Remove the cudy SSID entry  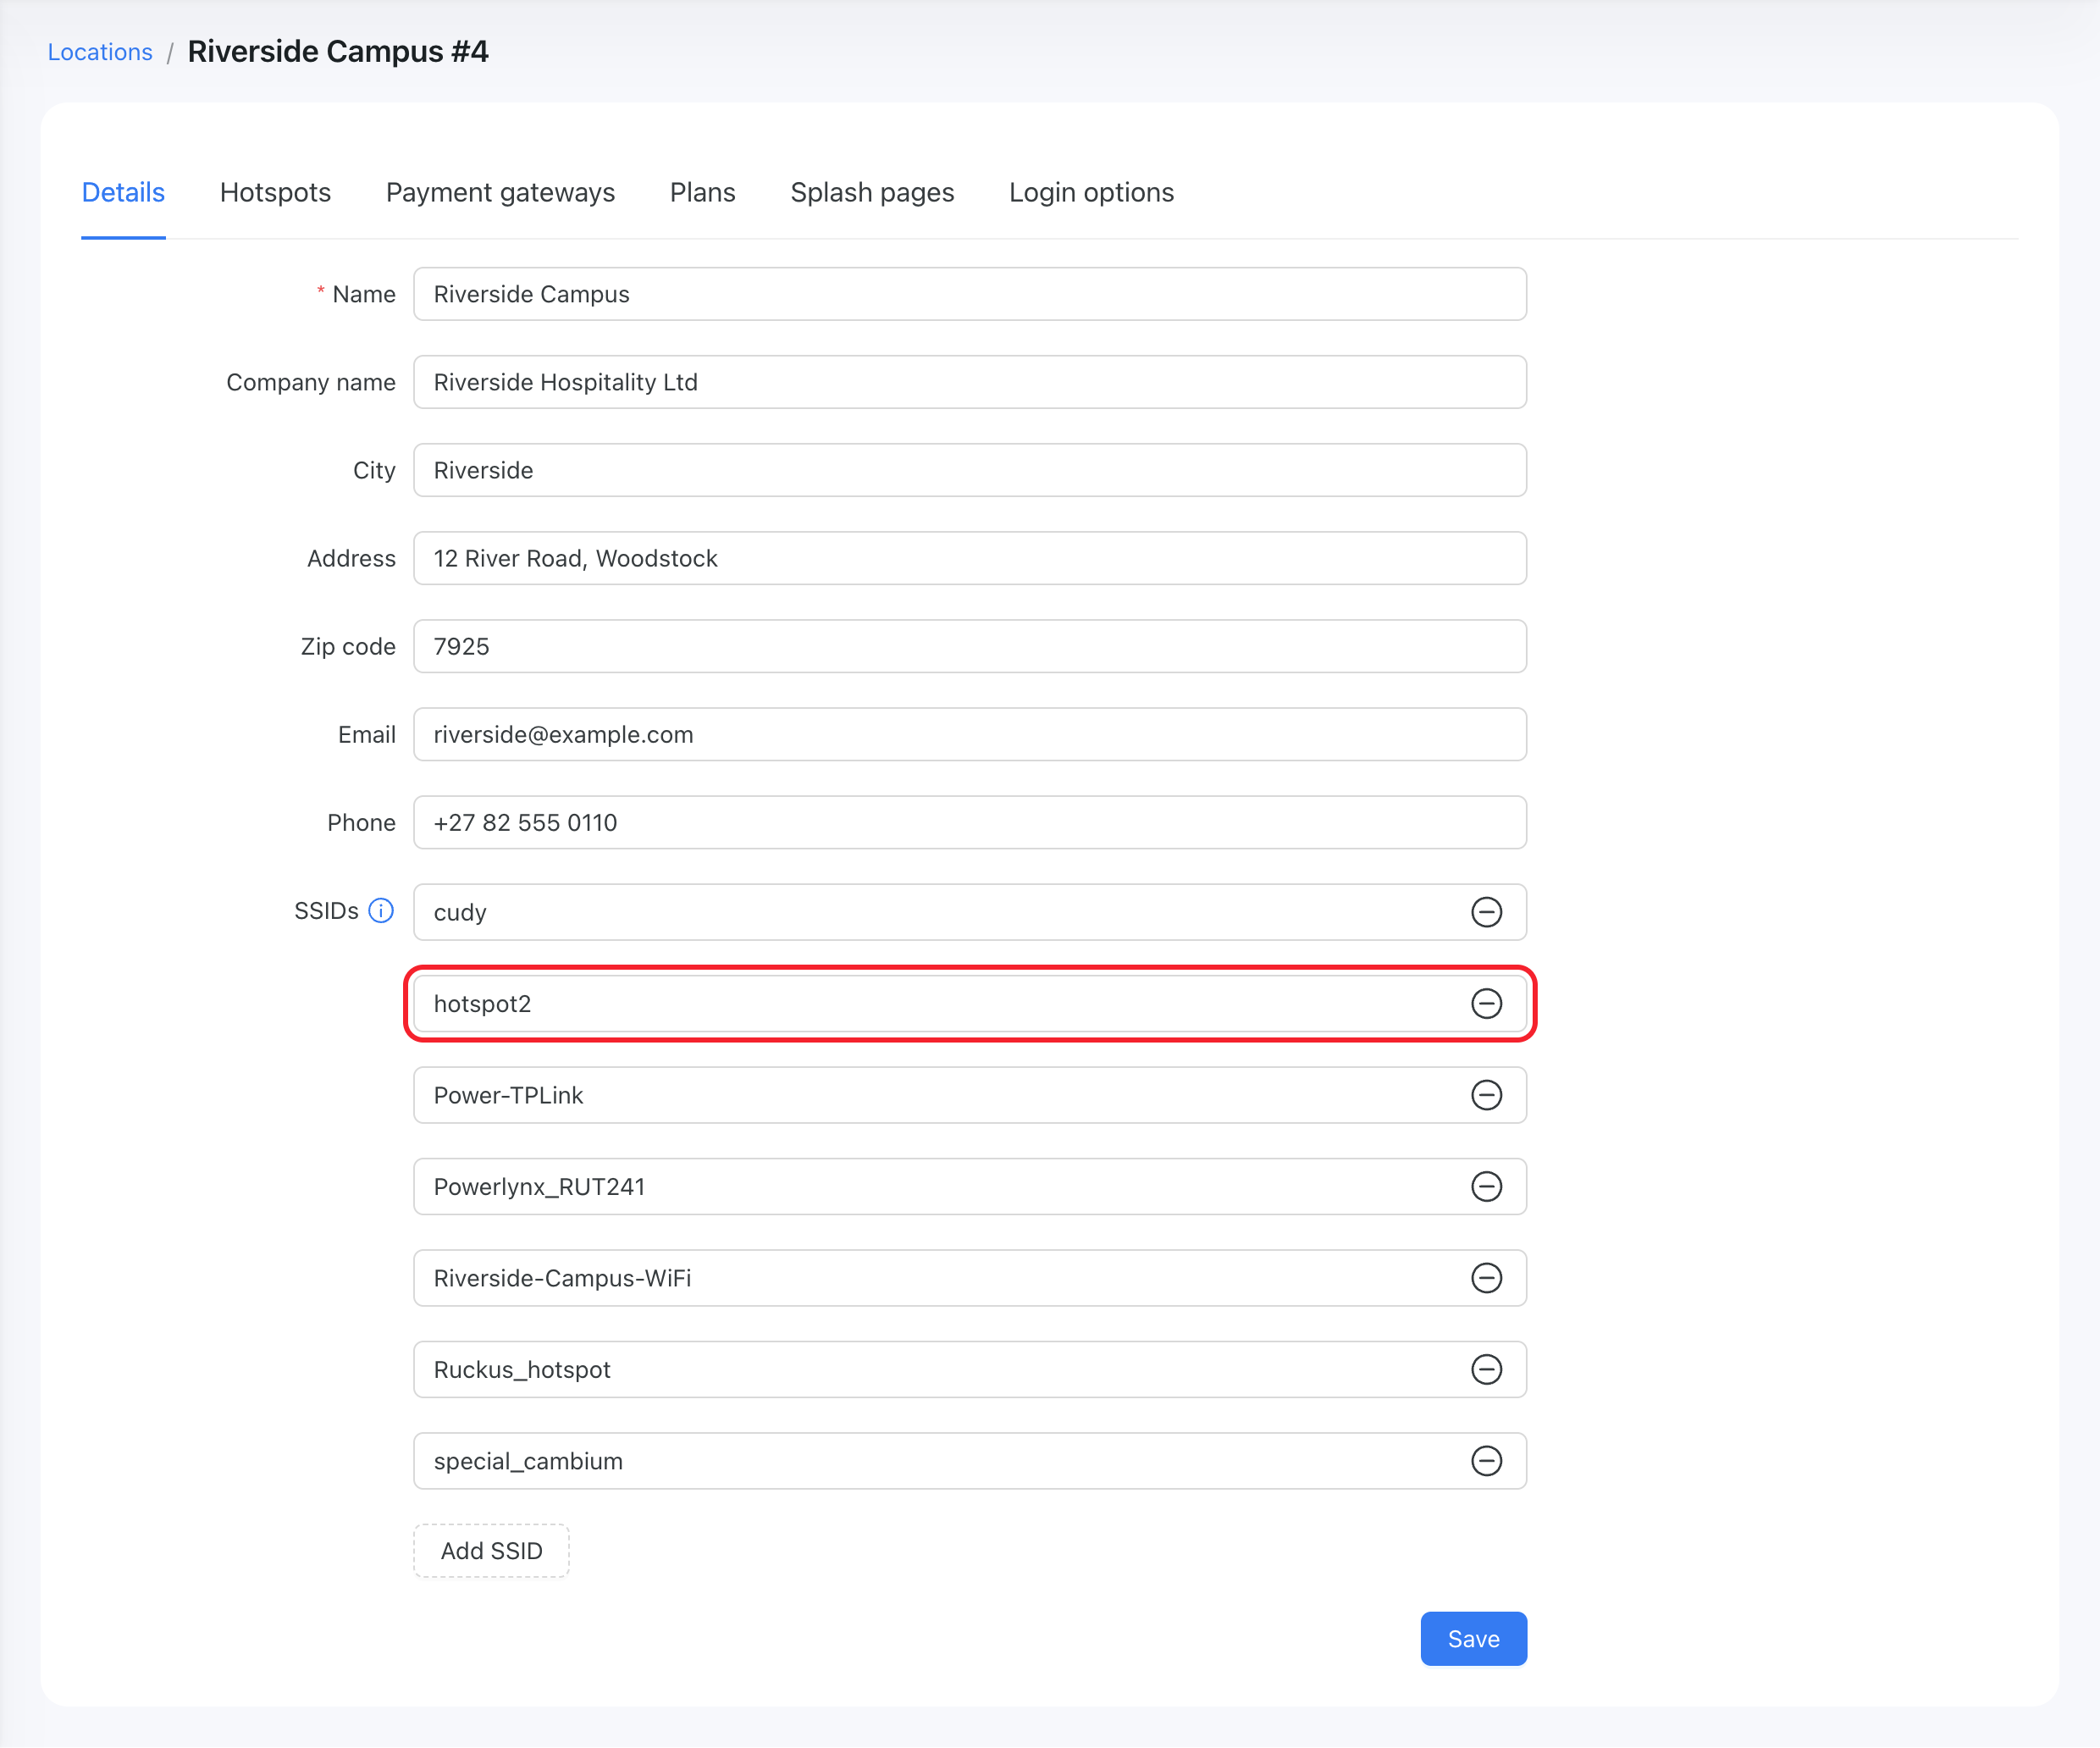[x=1486, y=912]
